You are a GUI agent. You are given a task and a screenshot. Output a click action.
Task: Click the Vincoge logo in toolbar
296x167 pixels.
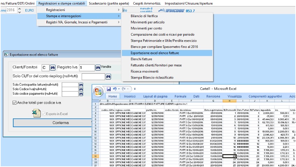[x=171, y=10]
